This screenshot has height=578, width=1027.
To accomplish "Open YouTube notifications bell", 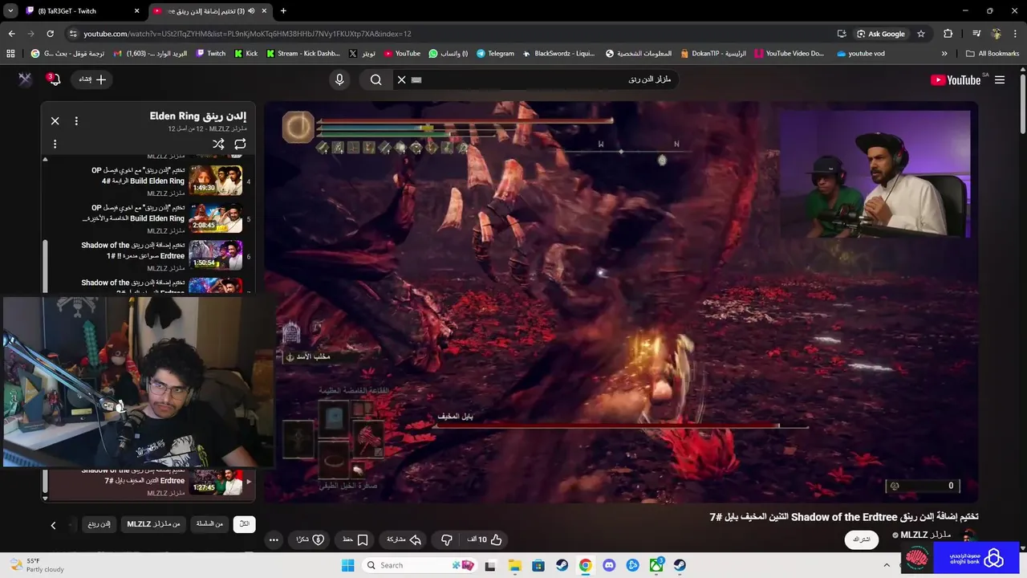I will (x=53, y=79).
